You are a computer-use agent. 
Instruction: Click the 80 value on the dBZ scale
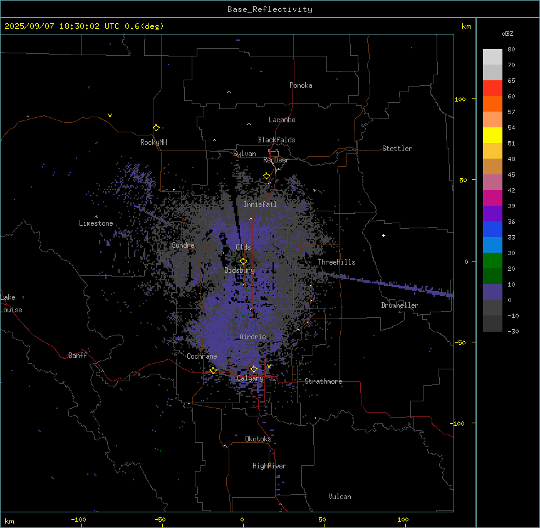point(511,50)
